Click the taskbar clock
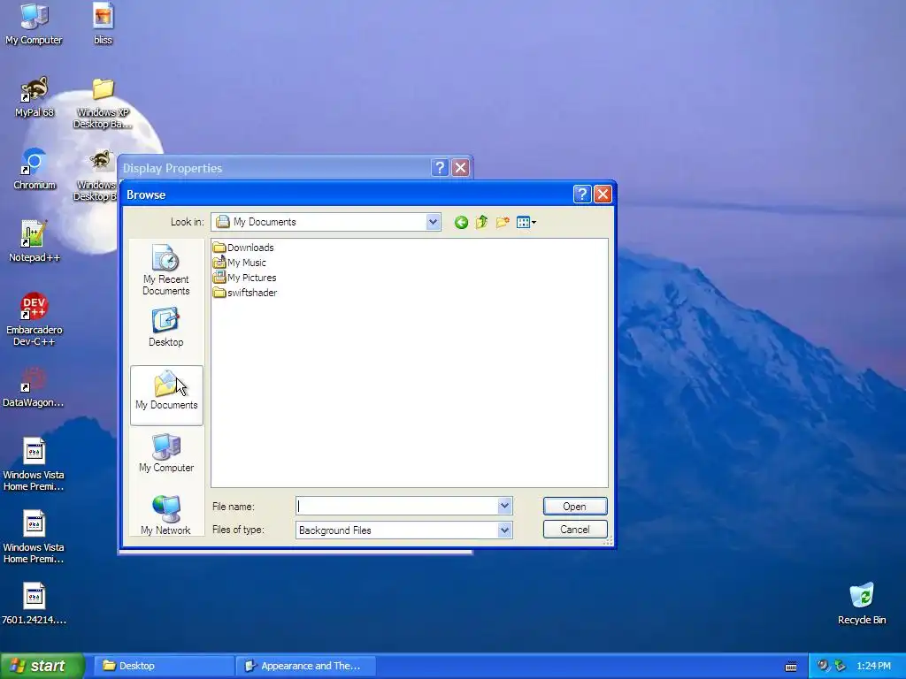This screenshot has height=679, width=906. [873, 666]
